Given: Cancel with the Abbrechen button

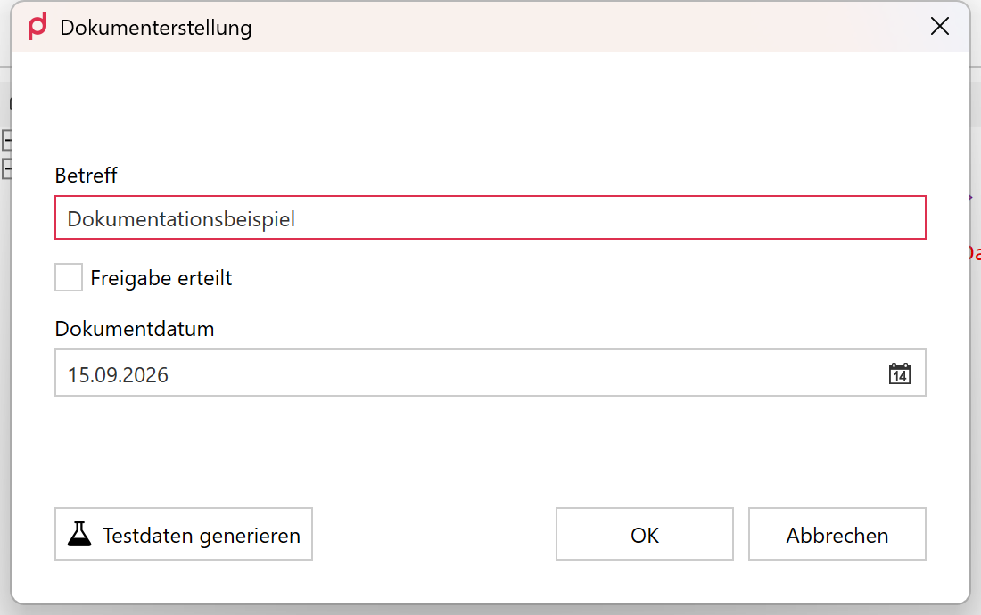Looking at the screenshot, I should 837,535.
